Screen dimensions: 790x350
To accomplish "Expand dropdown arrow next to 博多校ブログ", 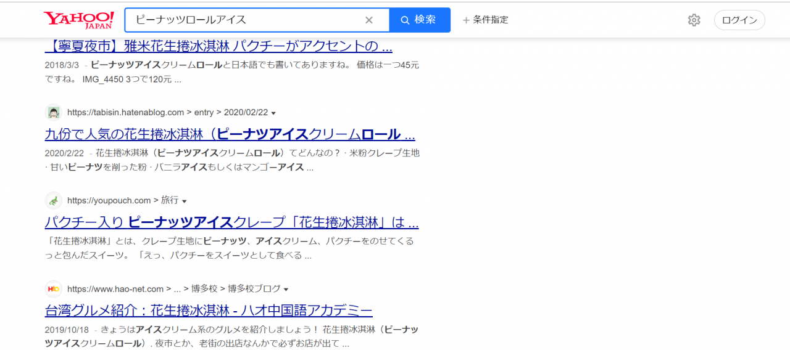I will tap(286, 289).
